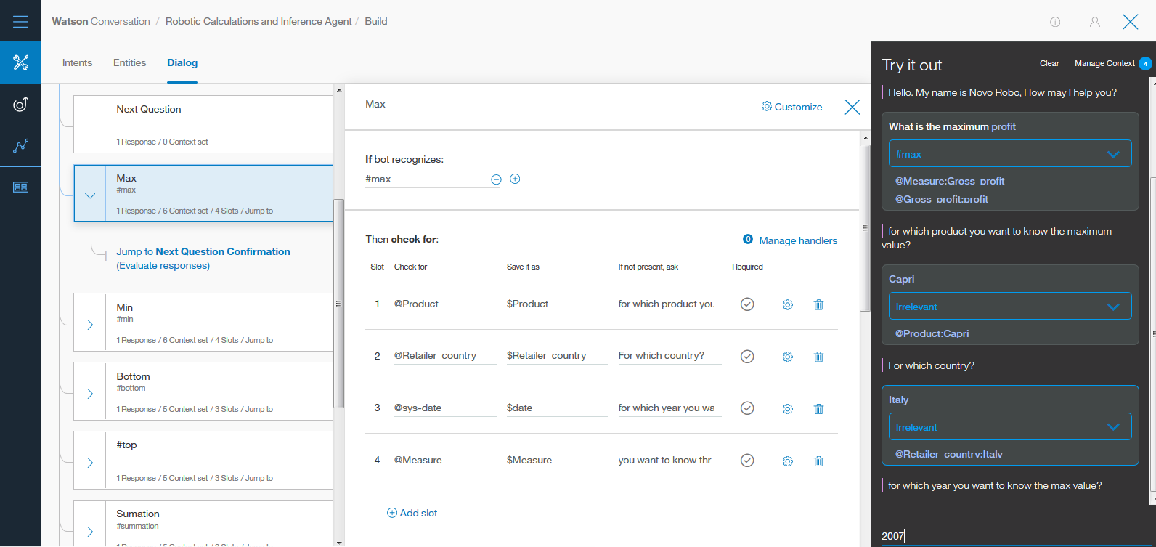This screenshot has height=547, width=1156.
Task: Collapse the Max dialog node
Action: tap(90, 195)
